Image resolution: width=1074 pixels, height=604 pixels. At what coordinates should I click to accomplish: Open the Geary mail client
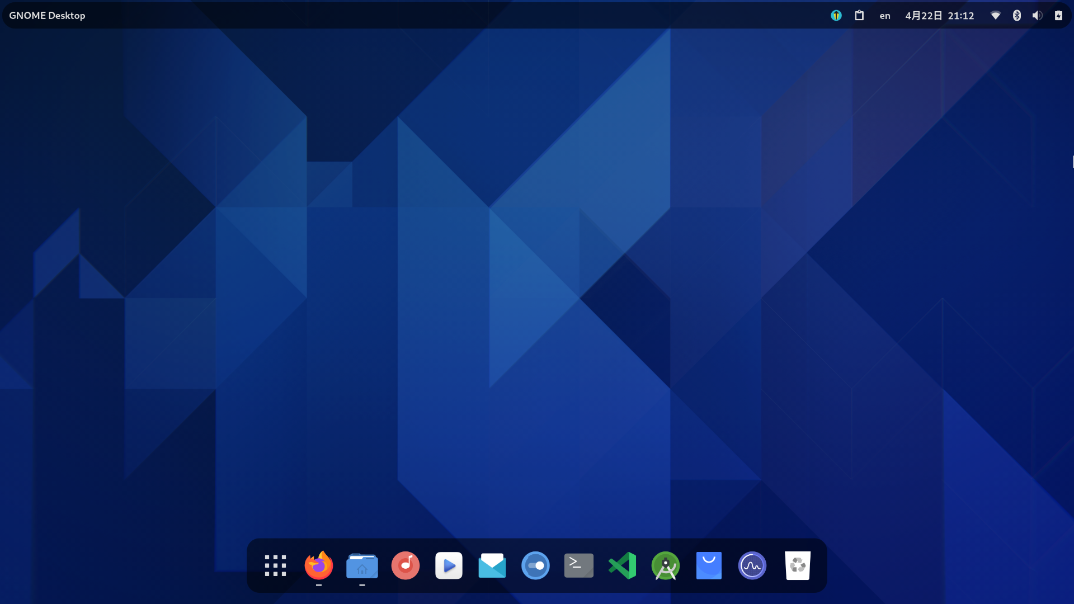coord(492,565)
